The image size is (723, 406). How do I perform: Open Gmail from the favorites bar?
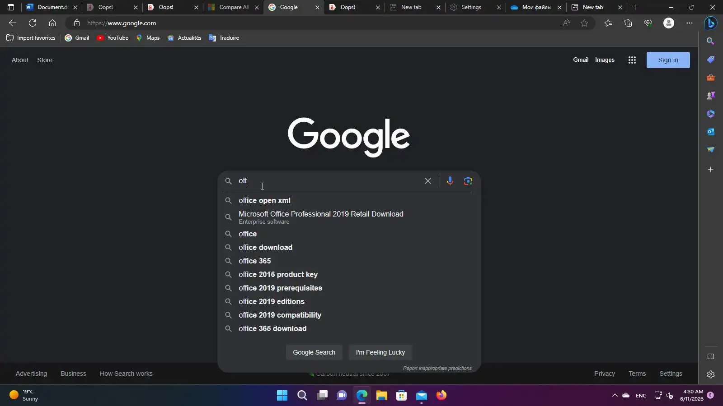pyautogui.click(x=77, y=38)
